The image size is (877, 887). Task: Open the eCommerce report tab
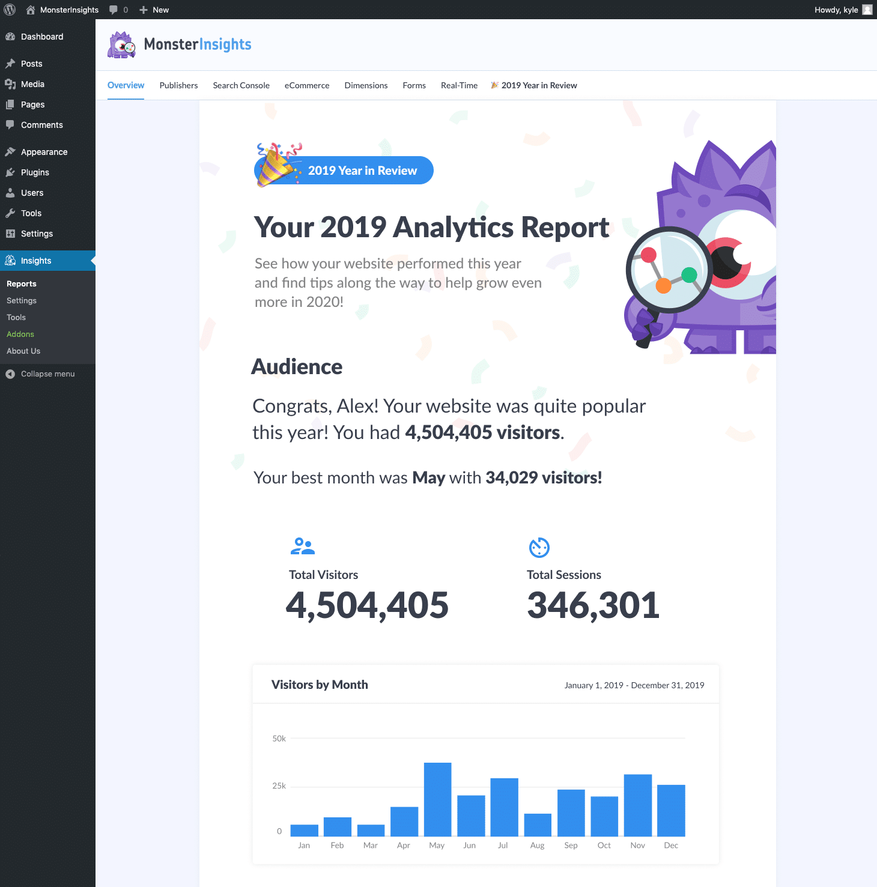tap(307, 85)
